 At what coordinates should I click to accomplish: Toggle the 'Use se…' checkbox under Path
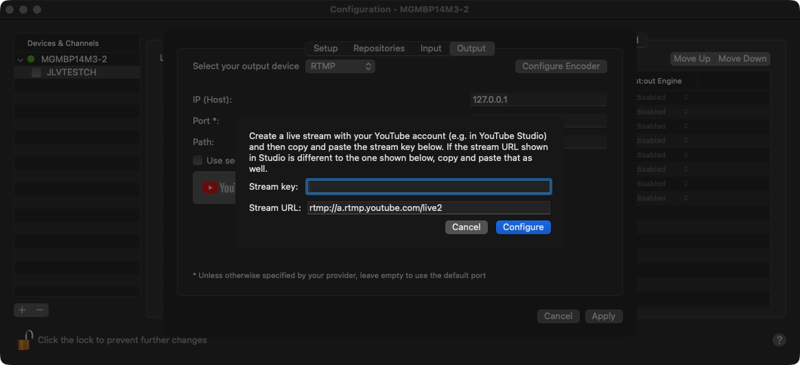(198, 160)
